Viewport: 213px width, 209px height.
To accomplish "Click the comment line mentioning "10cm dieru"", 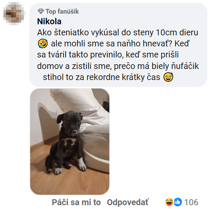I will pos(118,32).
